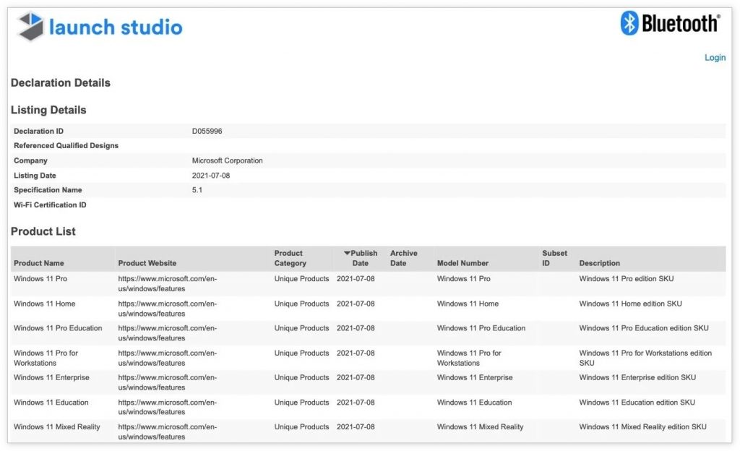Click the Description column header

599,263
